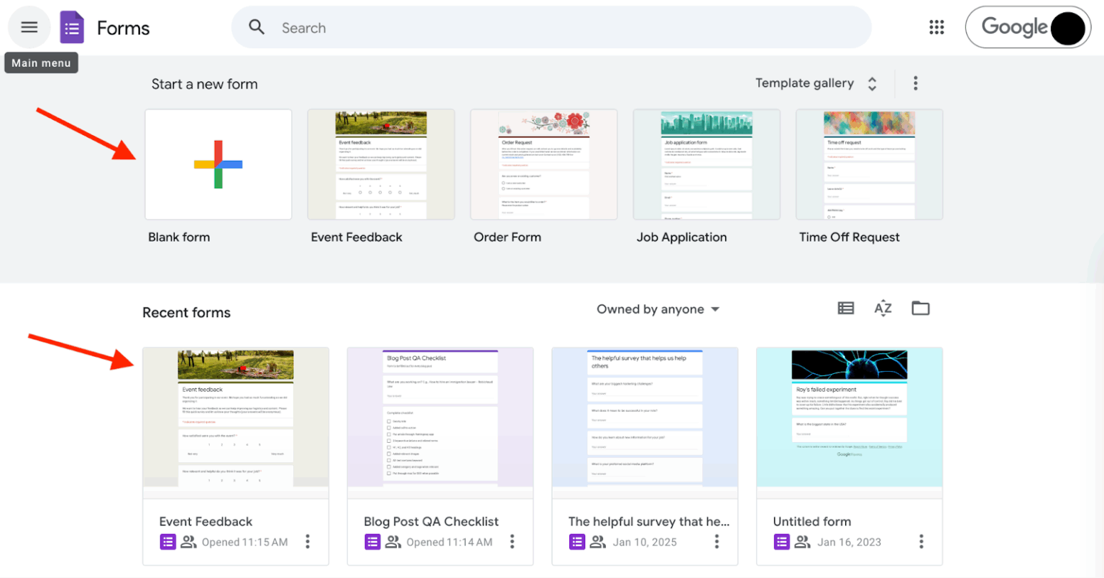
Task: Open the Job Application template
Action: (x=706, y=164)
